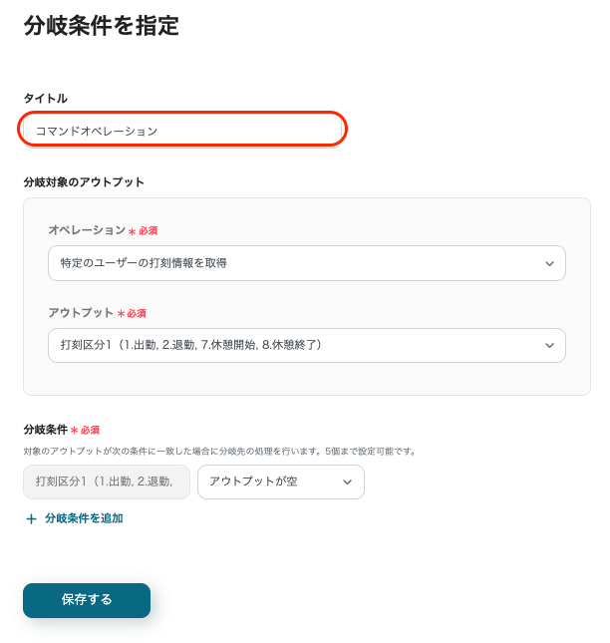This screenshot has height=643, width=610.
Task: Click the chevron arrow on the 打刻区分1 output dropdown
Action: click(x=549, y=345)
